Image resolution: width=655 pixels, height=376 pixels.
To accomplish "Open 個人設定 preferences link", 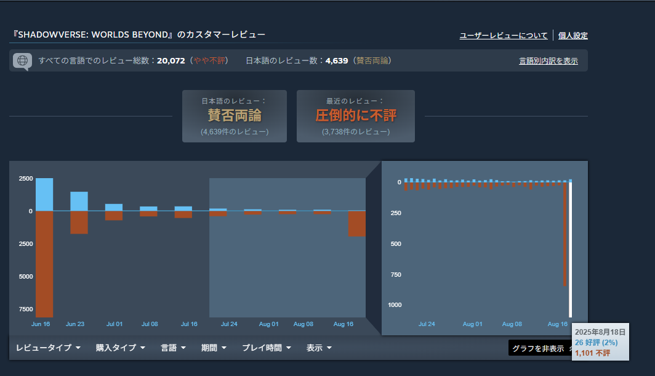I will click(573, 36).
